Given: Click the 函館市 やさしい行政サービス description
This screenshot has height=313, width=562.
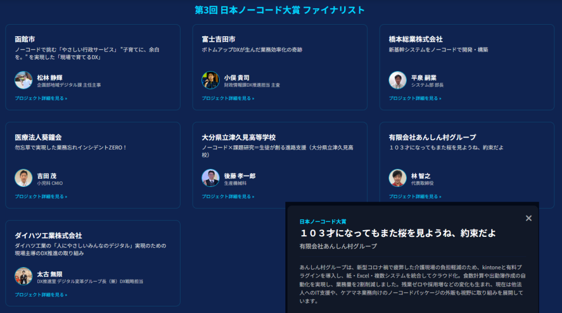Looking at the screenshot, I should 87,53.
